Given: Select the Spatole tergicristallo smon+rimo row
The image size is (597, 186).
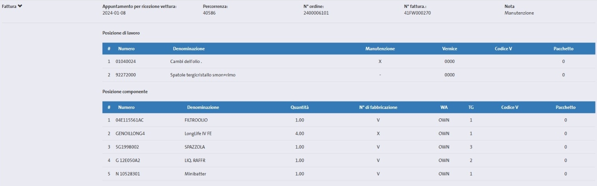Looking at the screenshot, I should point(349,75).
